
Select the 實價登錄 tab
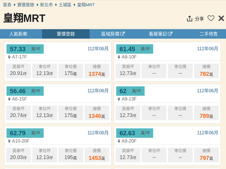coord(66,34)
